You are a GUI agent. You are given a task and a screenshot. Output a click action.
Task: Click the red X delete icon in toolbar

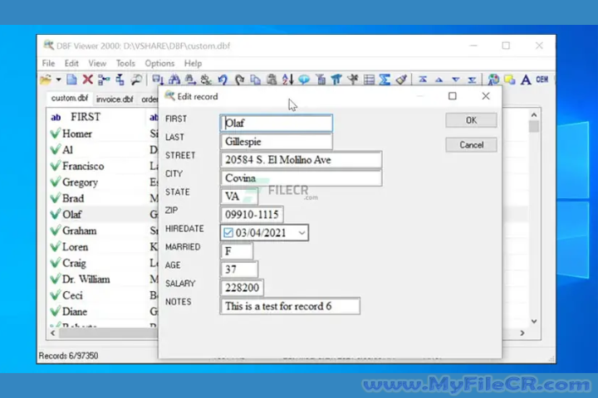[x=88, y=80]
